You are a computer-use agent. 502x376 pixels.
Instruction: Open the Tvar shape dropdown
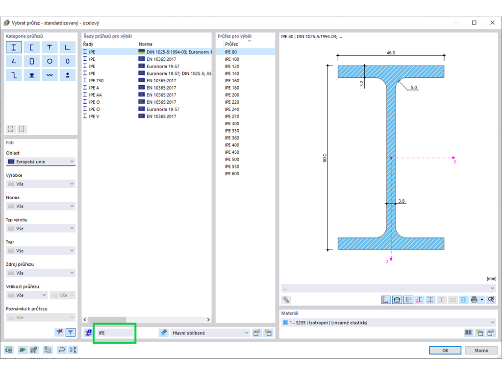click(41, 251)
